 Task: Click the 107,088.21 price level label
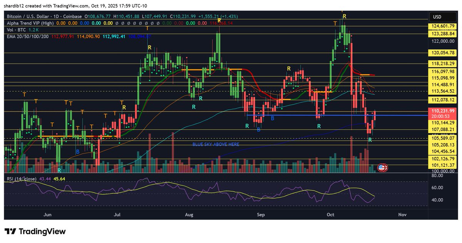coord(443,130)
